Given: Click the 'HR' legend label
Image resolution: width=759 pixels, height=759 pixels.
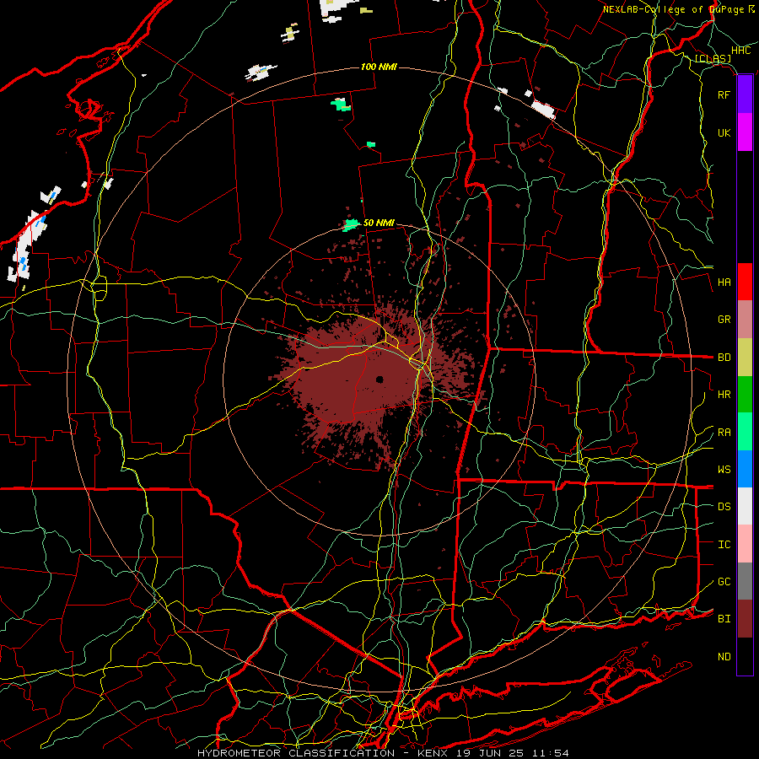Looking at the screenshot, I should [724, 395].
